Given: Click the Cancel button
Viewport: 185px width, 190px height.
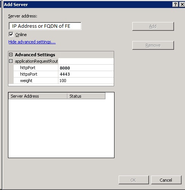Looking at the screenshot, I should [166, 180].
